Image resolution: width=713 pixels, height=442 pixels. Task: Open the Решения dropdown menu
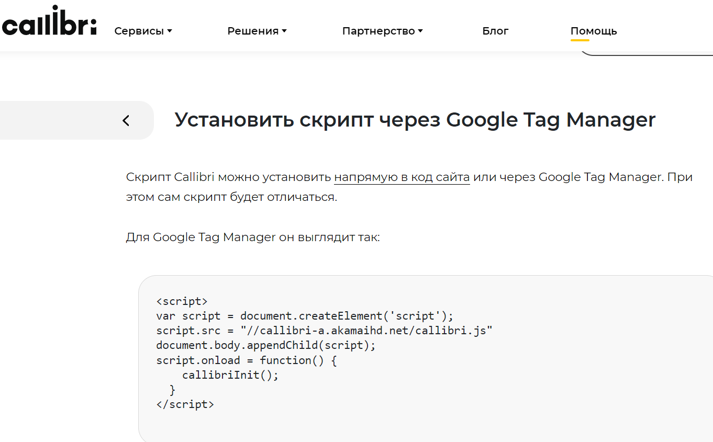(x=257, y=31)
